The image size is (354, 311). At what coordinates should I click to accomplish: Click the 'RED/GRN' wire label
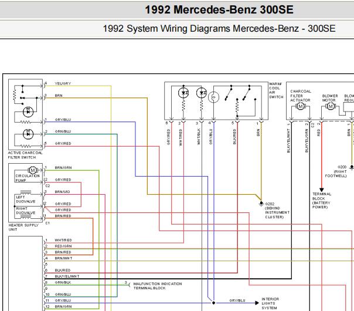(x=63, y=246)
